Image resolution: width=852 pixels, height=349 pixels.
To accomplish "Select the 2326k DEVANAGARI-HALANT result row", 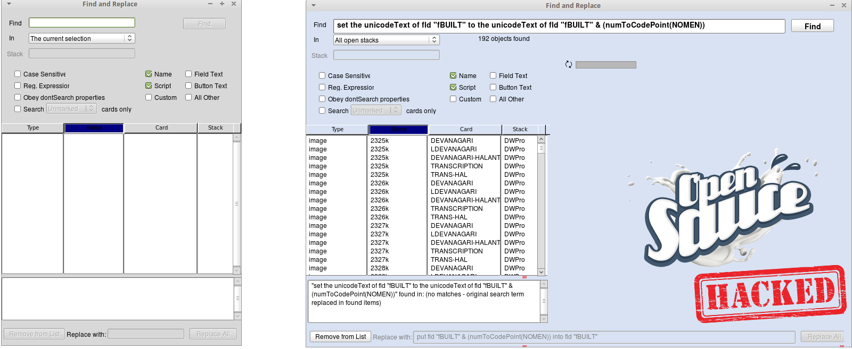I will coord(422,200).
